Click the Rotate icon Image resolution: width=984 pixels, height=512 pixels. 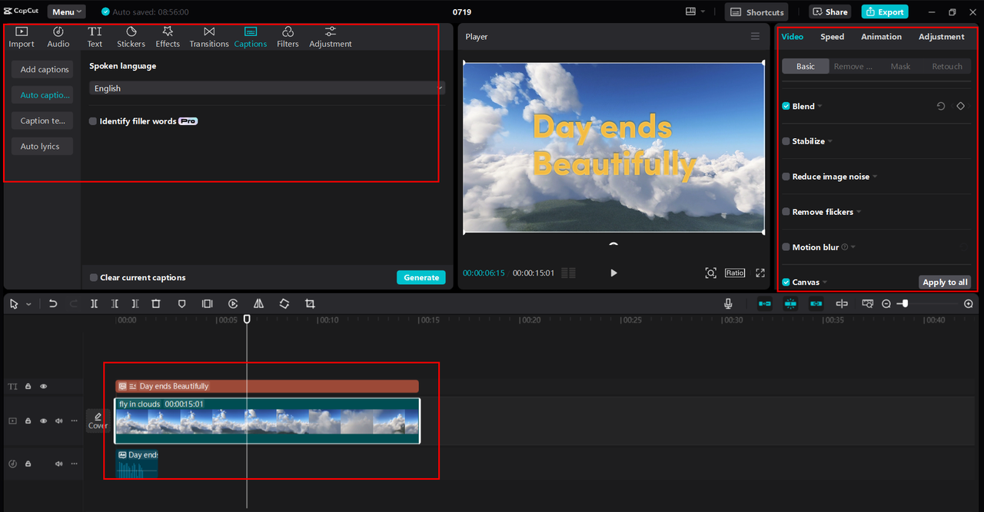point(284,304)
